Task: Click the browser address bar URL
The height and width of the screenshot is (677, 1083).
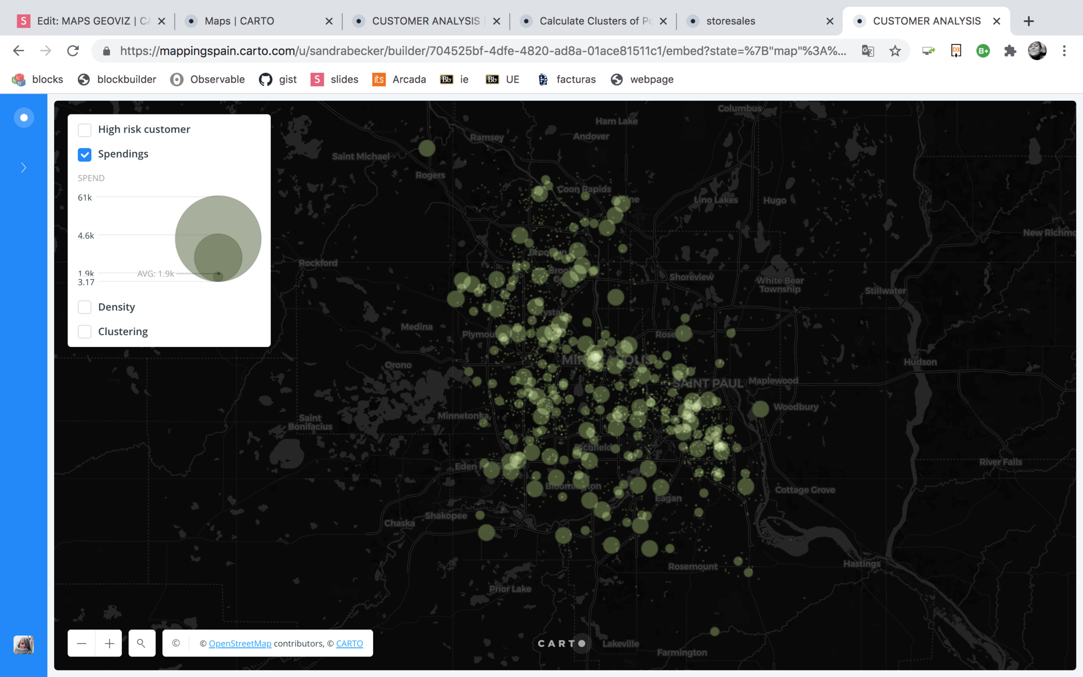Action: [481, 51]
